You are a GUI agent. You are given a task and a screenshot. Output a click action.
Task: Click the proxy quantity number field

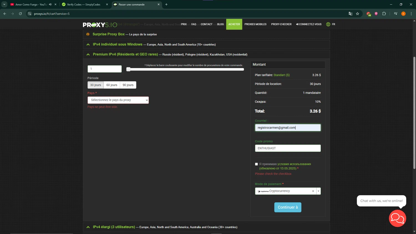pos(105,69)
